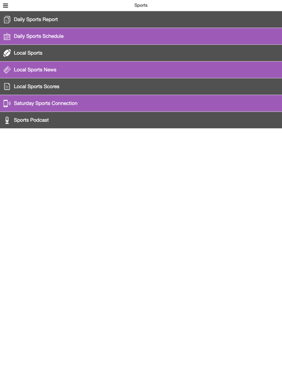Viewport: 282px width, 376px height.
Task: Open Saturday Sports Connection
Action: (141, 103)
